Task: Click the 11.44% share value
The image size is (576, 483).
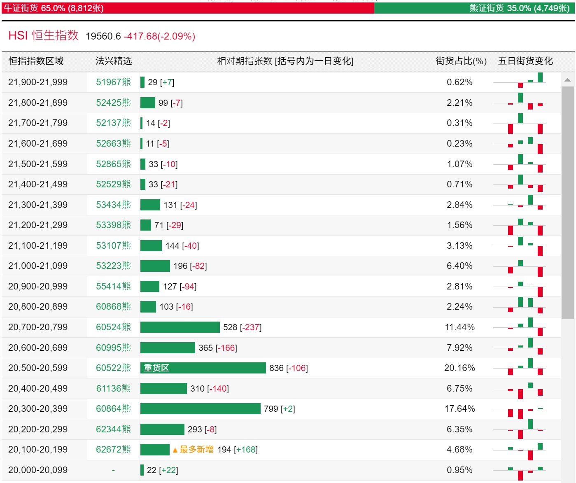Action: [x=459, y=327]
